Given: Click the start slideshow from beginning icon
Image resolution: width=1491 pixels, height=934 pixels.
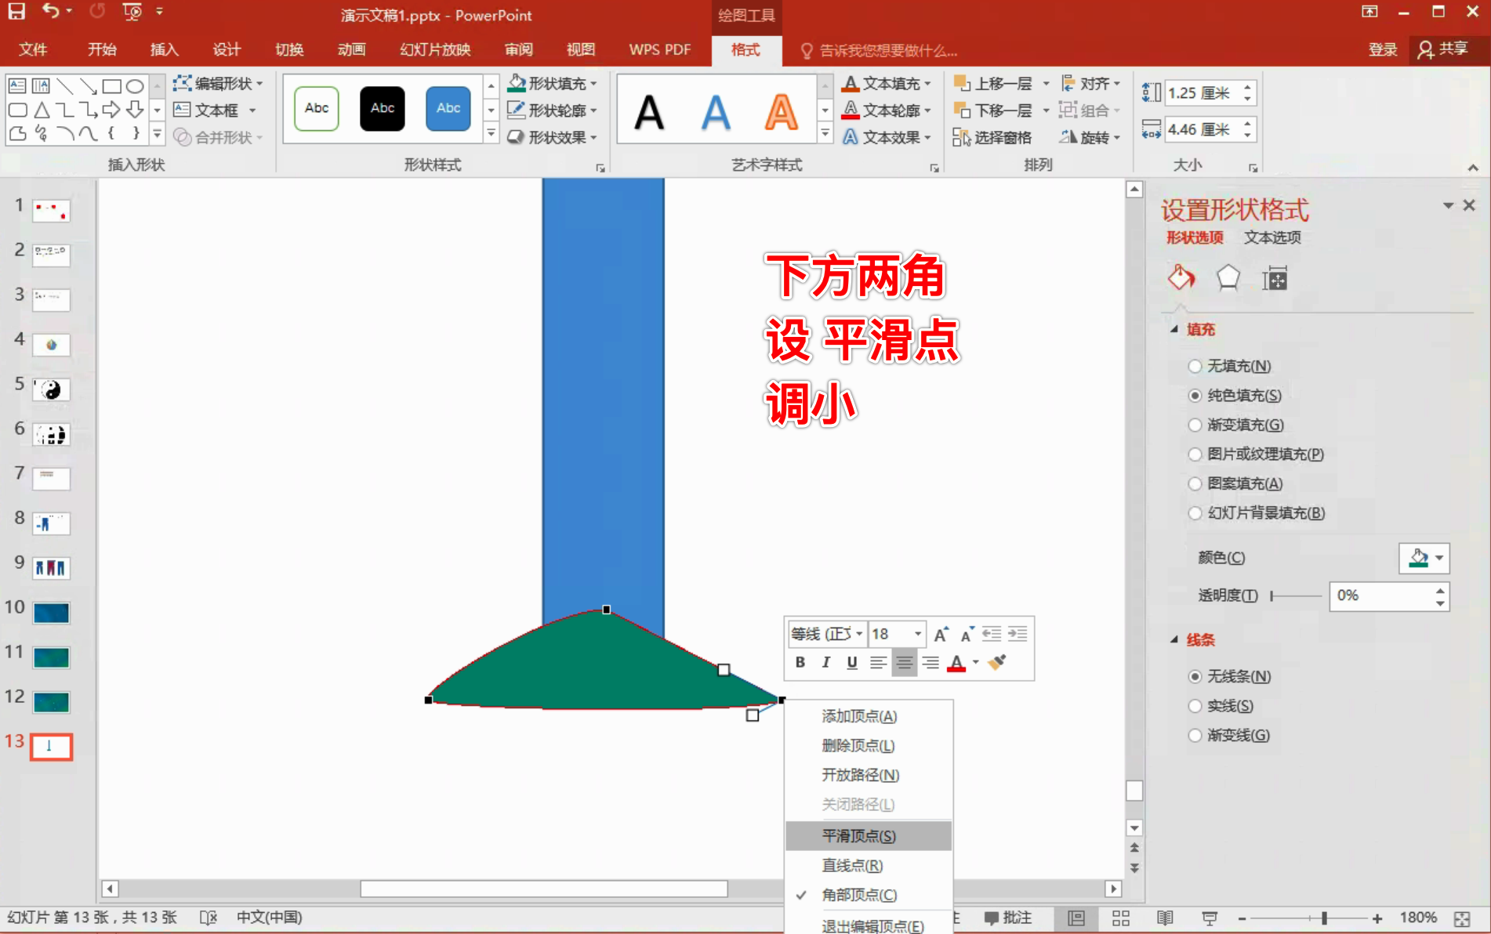Looking at the screenshot, I should pyautogui.click(x=132, y=12).
